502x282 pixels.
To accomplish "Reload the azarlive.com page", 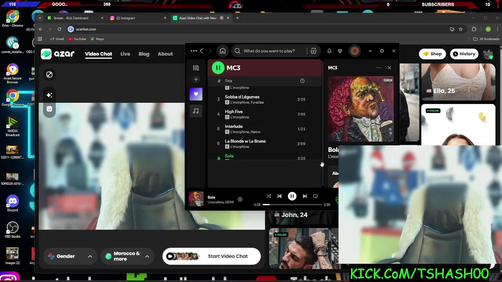I will 59,29.
